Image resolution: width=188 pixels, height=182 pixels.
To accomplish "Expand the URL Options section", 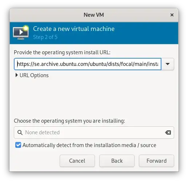I will click(32, 75).
